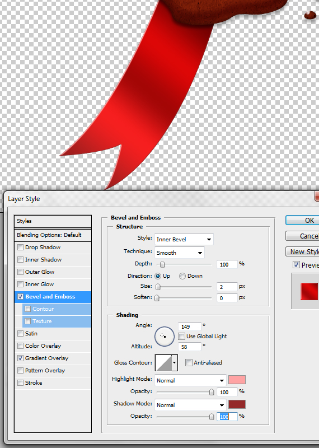Select the Up direction radio button
This screenshot has height=448, width=319.
pos(158,276)
